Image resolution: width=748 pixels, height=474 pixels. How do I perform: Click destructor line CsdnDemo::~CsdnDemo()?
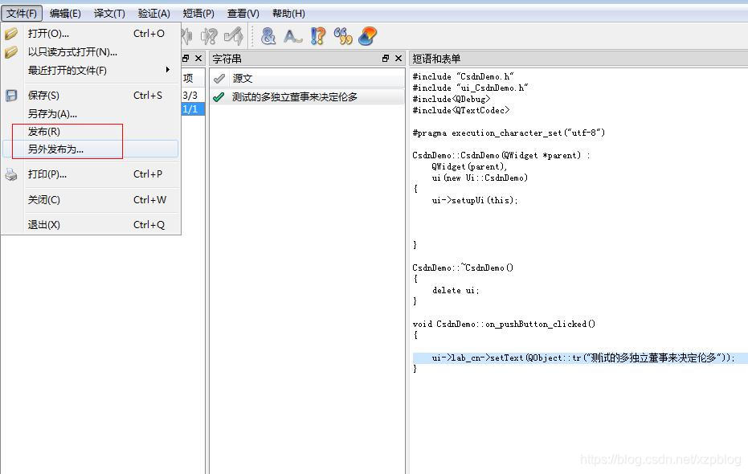(x=463, y=268)
